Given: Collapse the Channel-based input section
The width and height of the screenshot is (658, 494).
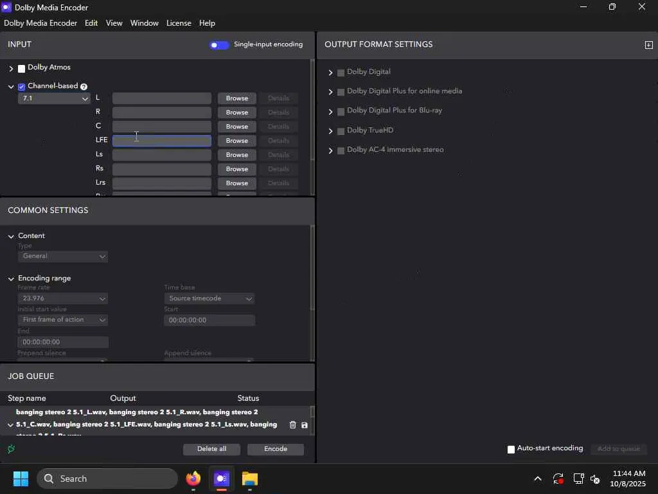Looking at the screenshot, I should 11,87.
